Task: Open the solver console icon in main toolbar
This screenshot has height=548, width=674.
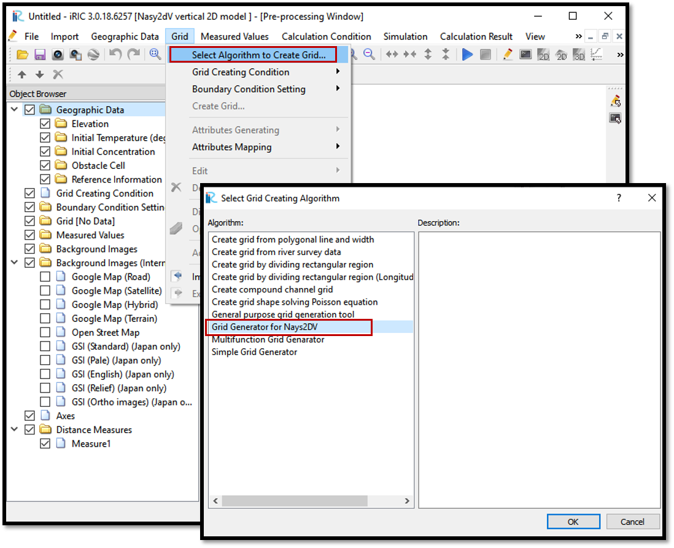Action: coord(525,54)
